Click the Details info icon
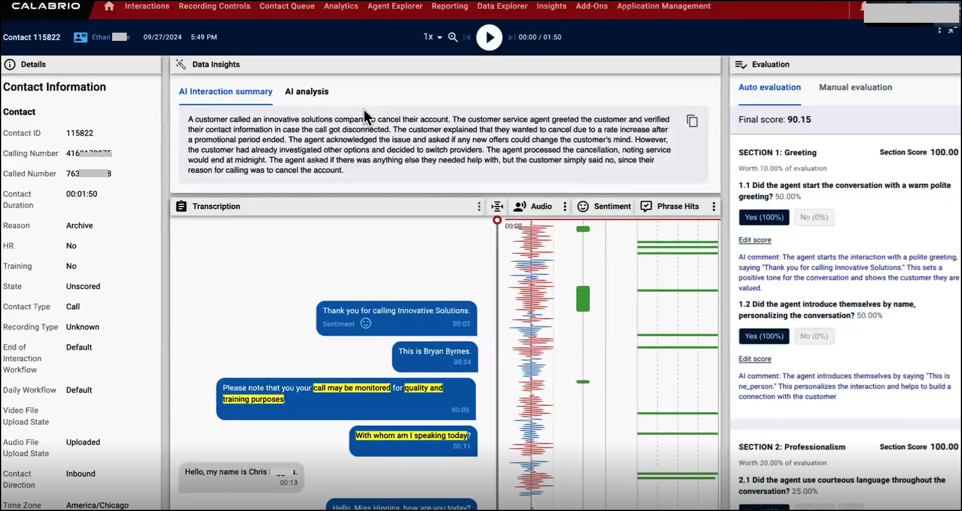The width and height of the screenshot is (962, 511). point(9,65)
